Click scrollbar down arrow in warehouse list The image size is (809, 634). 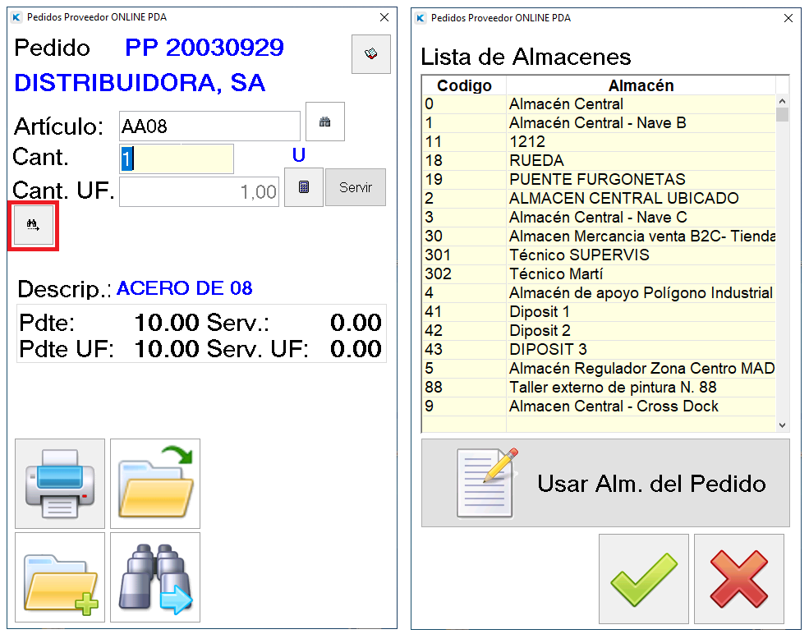point(782,425)
